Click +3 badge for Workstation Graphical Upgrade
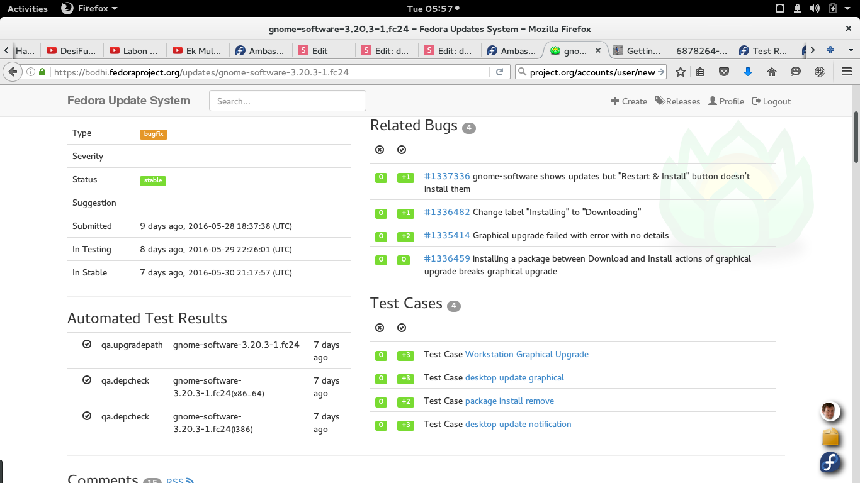Image resolution: width=860 pixels, height=483 pixels. coord(405,355)
